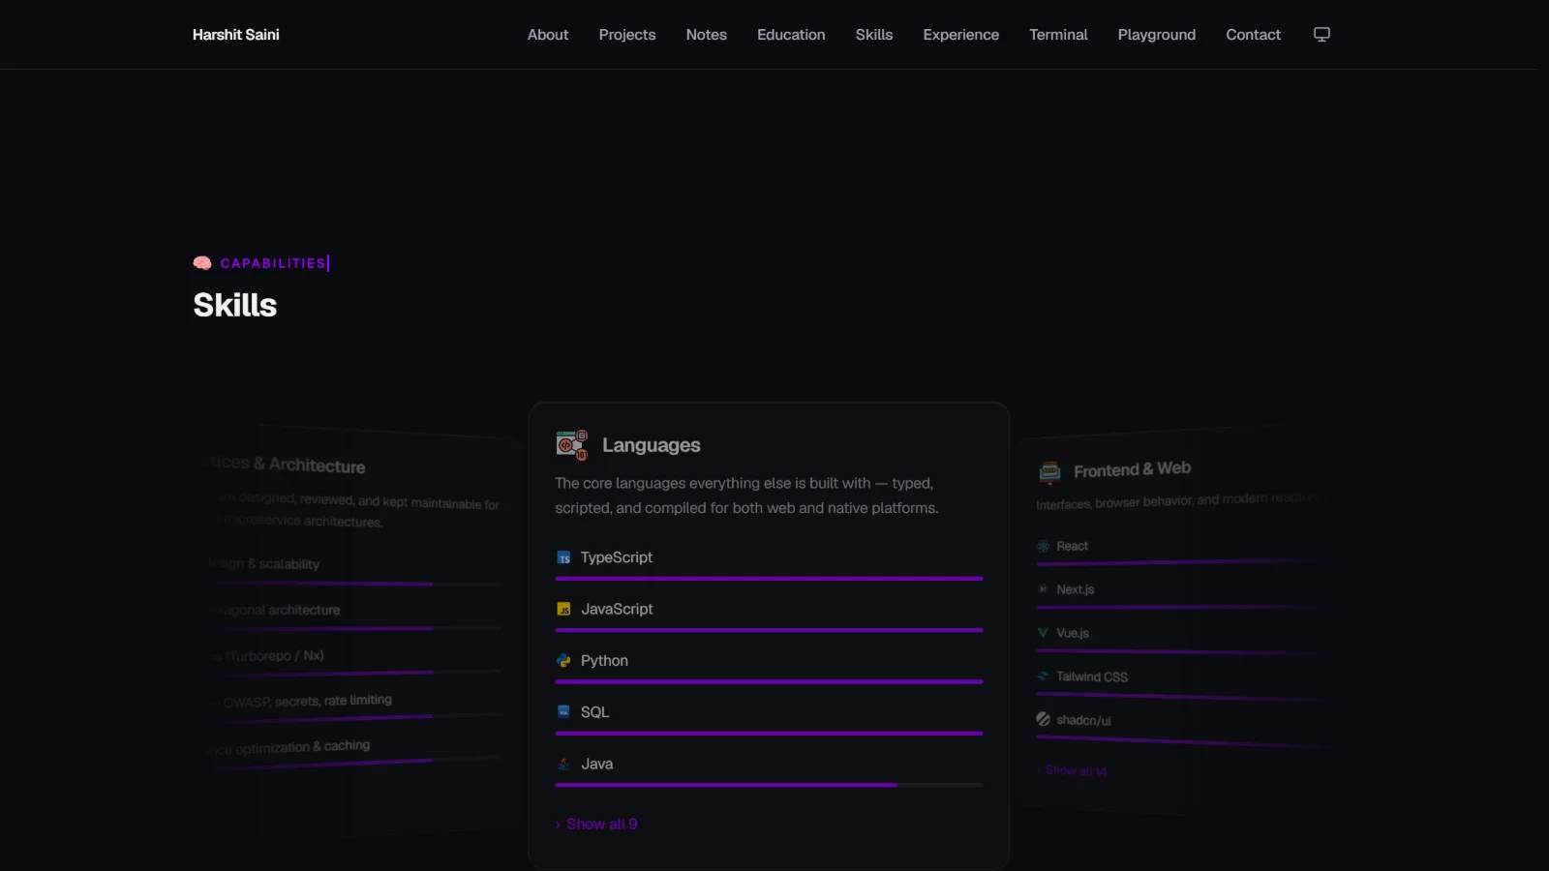Go to the Terminal nav item
The height and width of the screenshot is (871, 1549).
pyautogui.click(x=1058, y=35)
